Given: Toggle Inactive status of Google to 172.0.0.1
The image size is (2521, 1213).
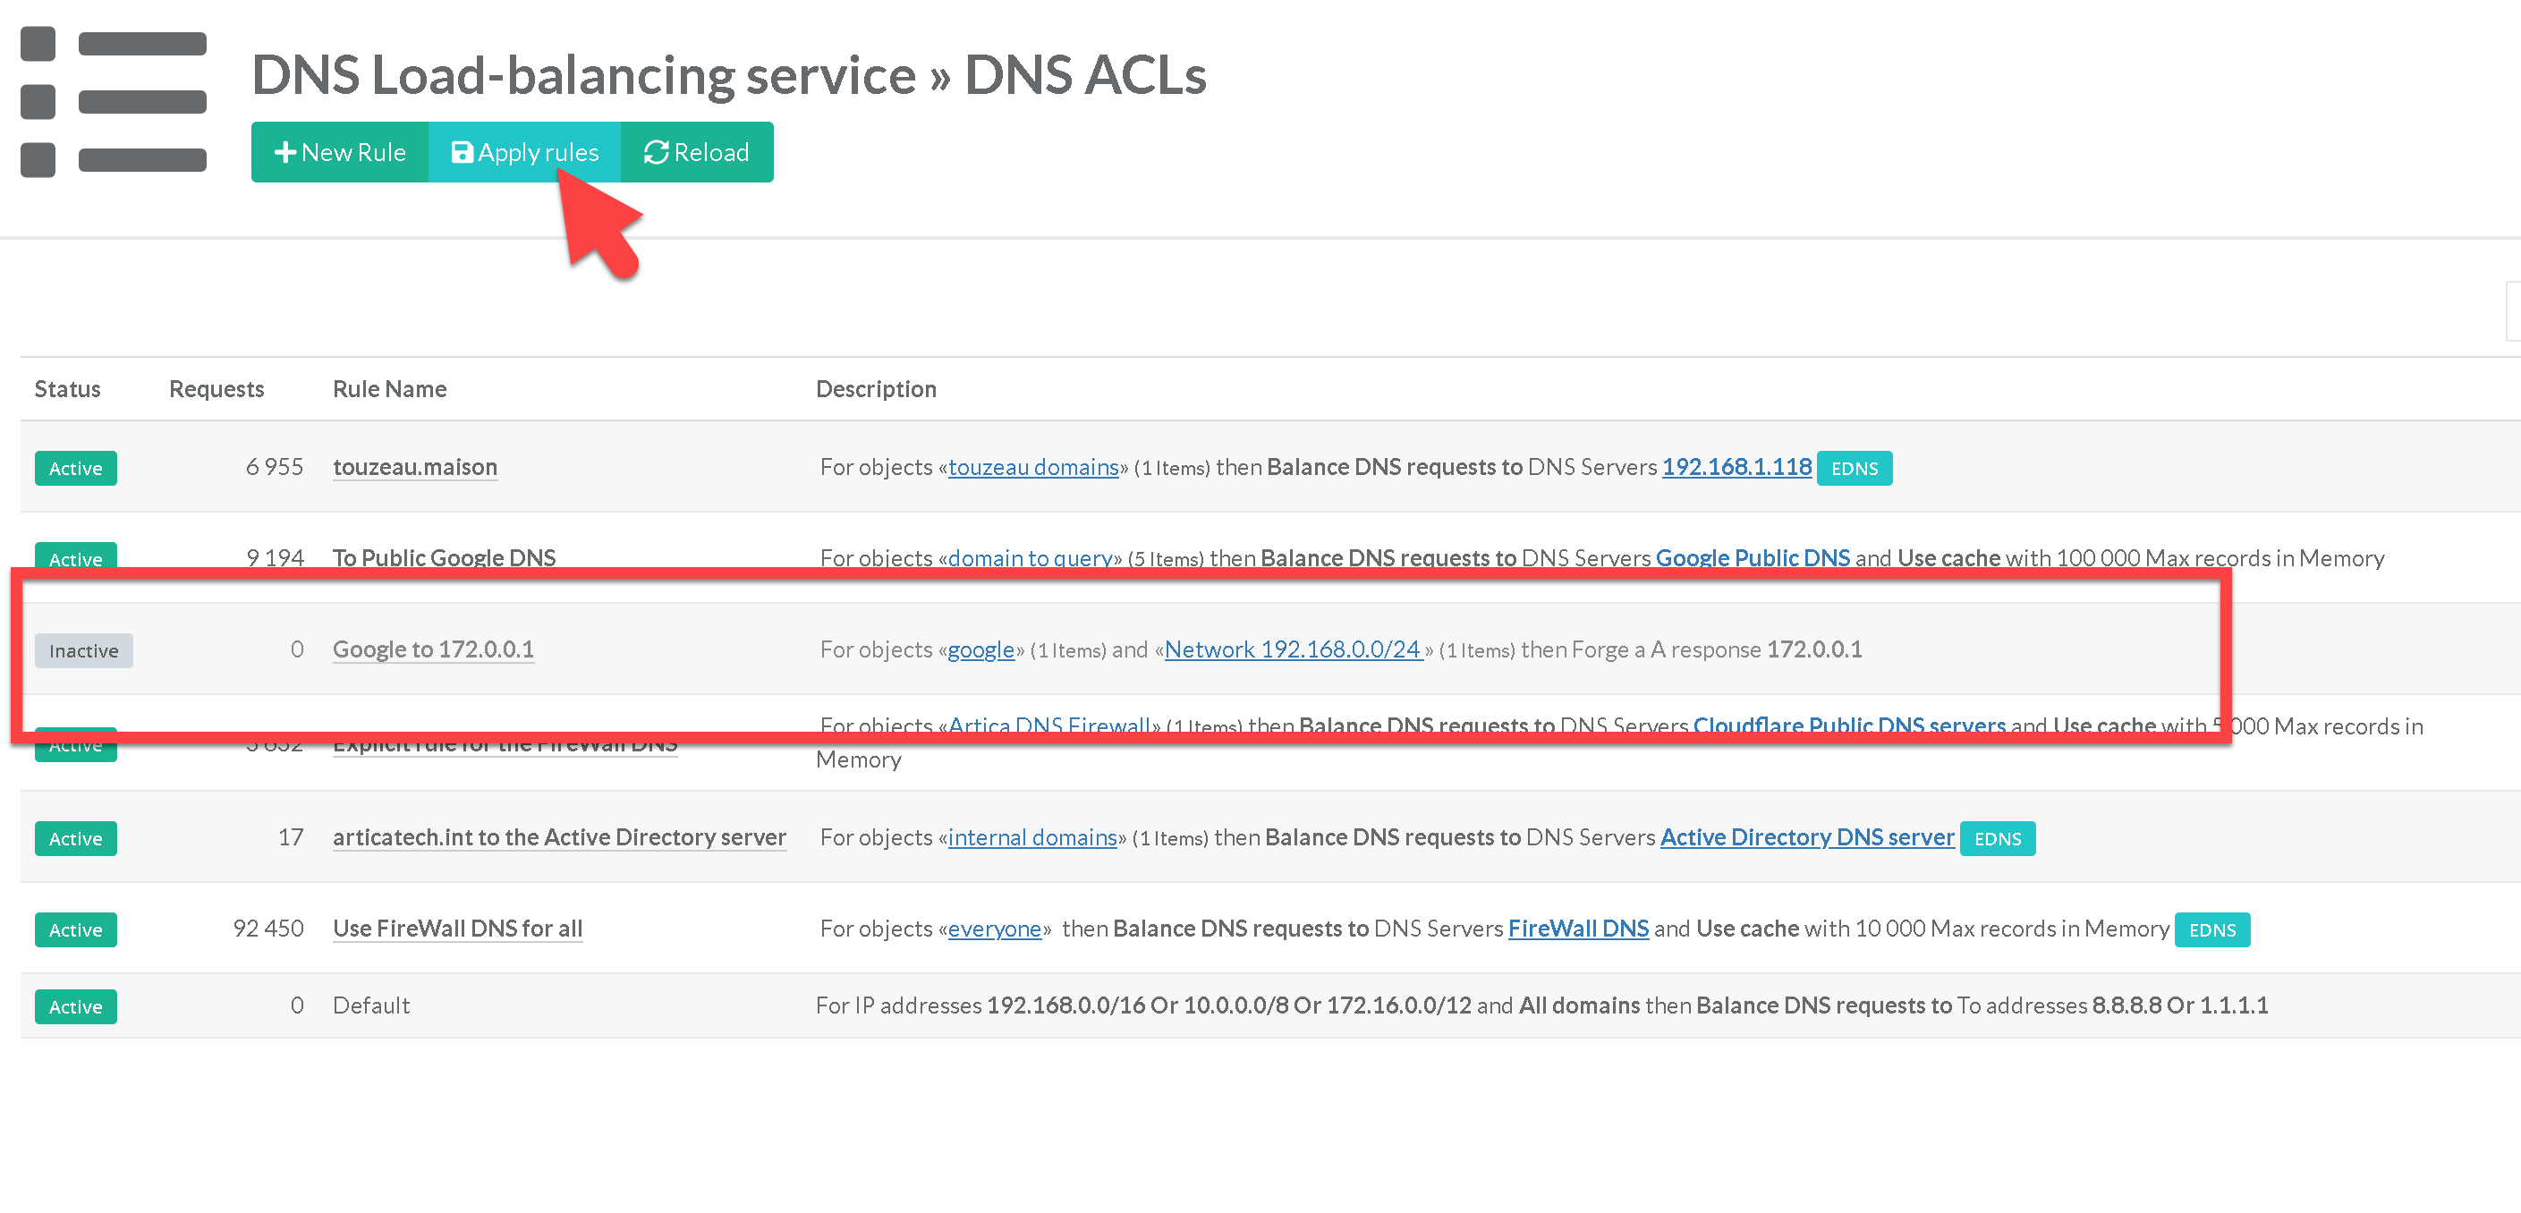Looking at the screenshot, I should click(83, 650).
